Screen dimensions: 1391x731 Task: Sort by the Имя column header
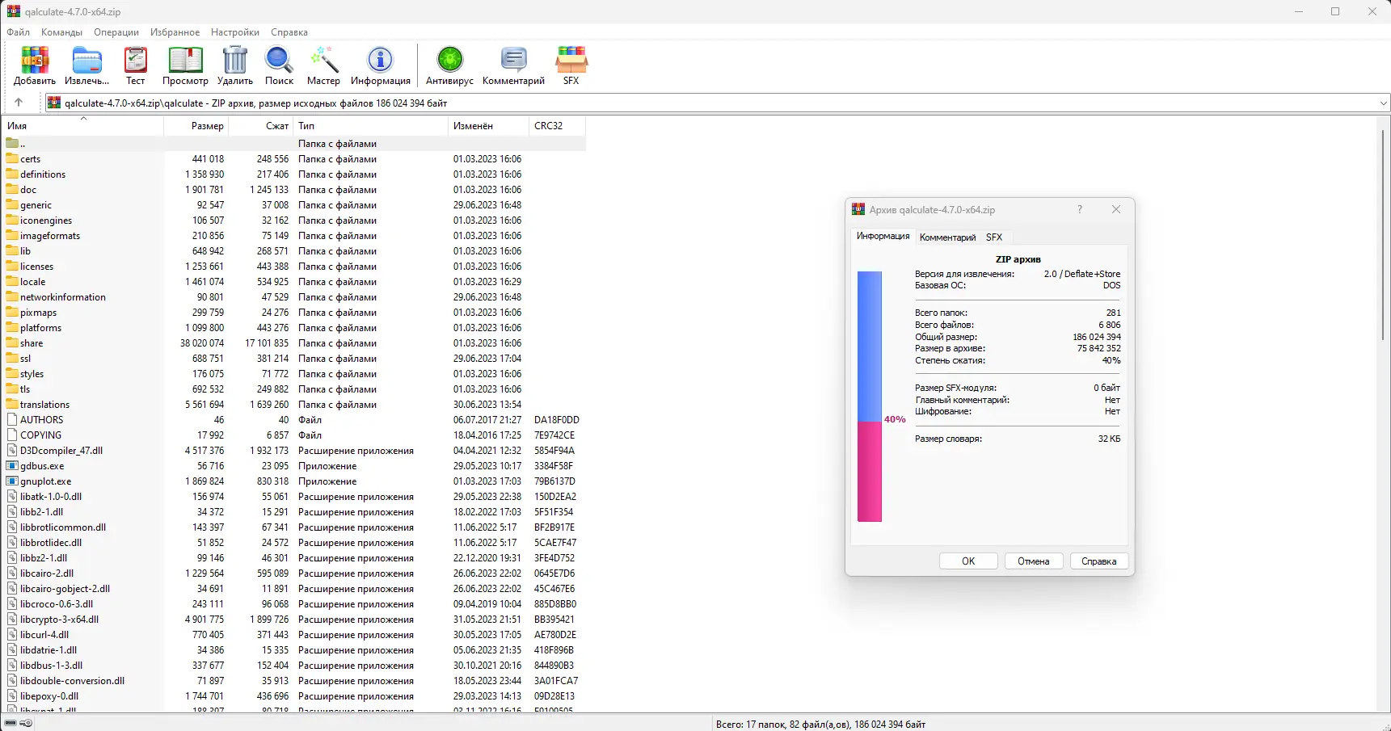click(84, 126)
